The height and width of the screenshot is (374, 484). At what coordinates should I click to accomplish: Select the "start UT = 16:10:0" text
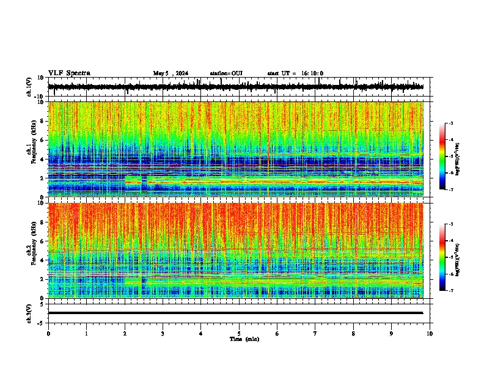(295, 73)
